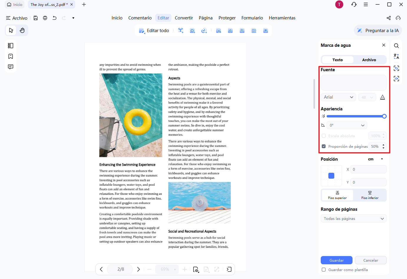
Task: Click the X position input field
Action: [368, 170]
